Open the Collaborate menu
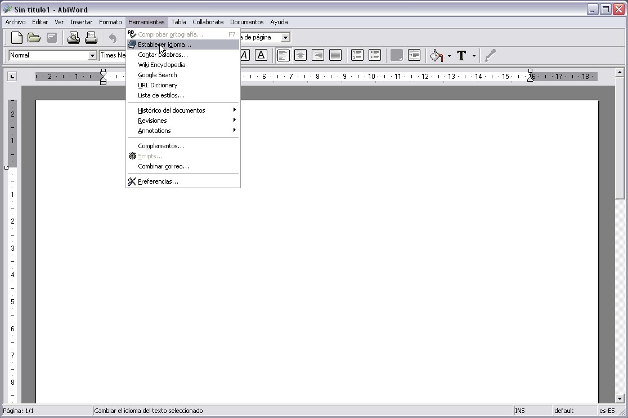 click(208, 22)
